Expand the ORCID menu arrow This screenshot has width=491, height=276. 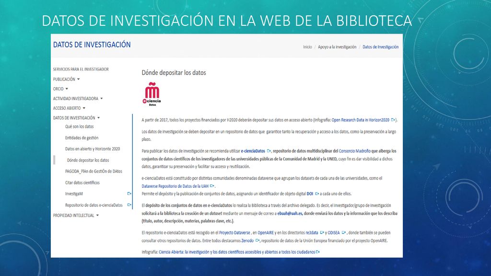click(x=67, y=89)
